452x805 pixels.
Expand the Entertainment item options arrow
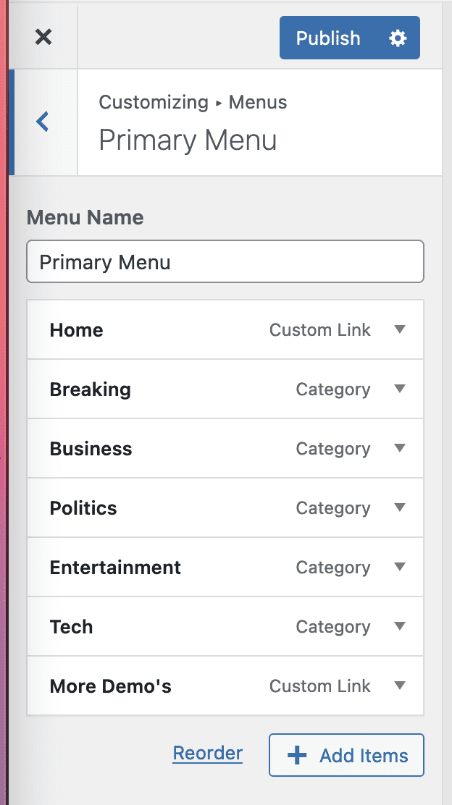point(399,568)
